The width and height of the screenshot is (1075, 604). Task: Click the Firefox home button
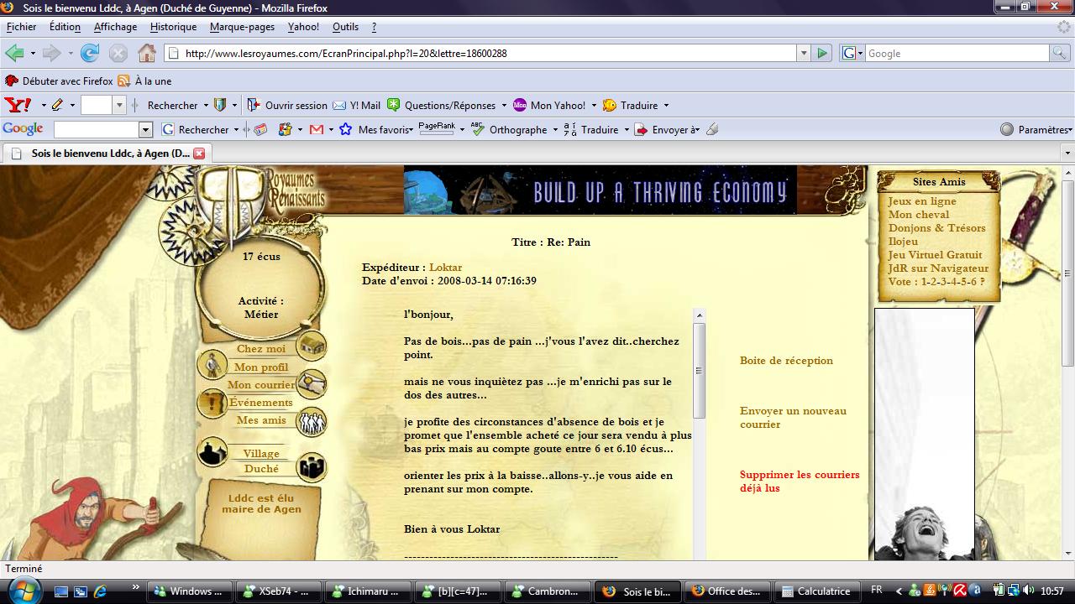pos(147,54)
